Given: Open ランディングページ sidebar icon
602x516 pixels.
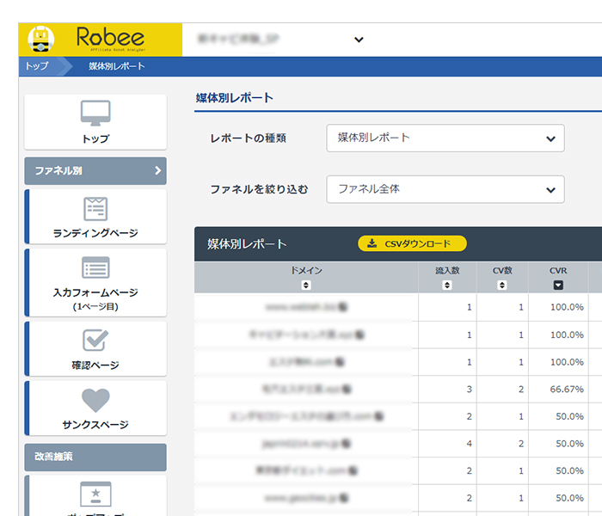Looking at the screenshot, I should click(95, 208).
